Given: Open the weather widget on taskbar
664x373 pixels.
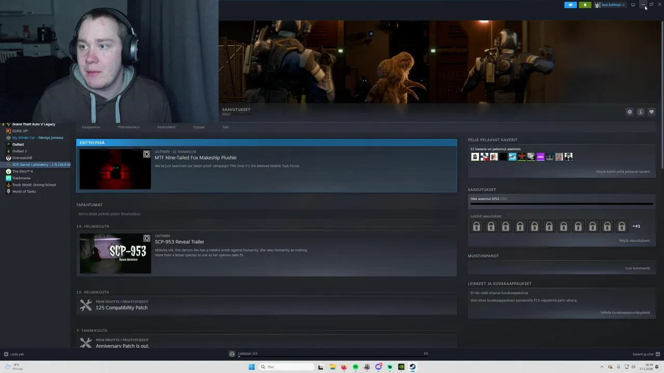Looking at the screenshot, I should click(x=13, y=367).
